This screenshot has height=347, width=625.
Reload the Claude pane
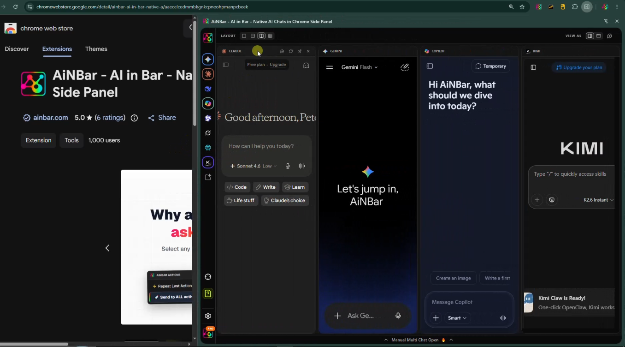[291, 51]
